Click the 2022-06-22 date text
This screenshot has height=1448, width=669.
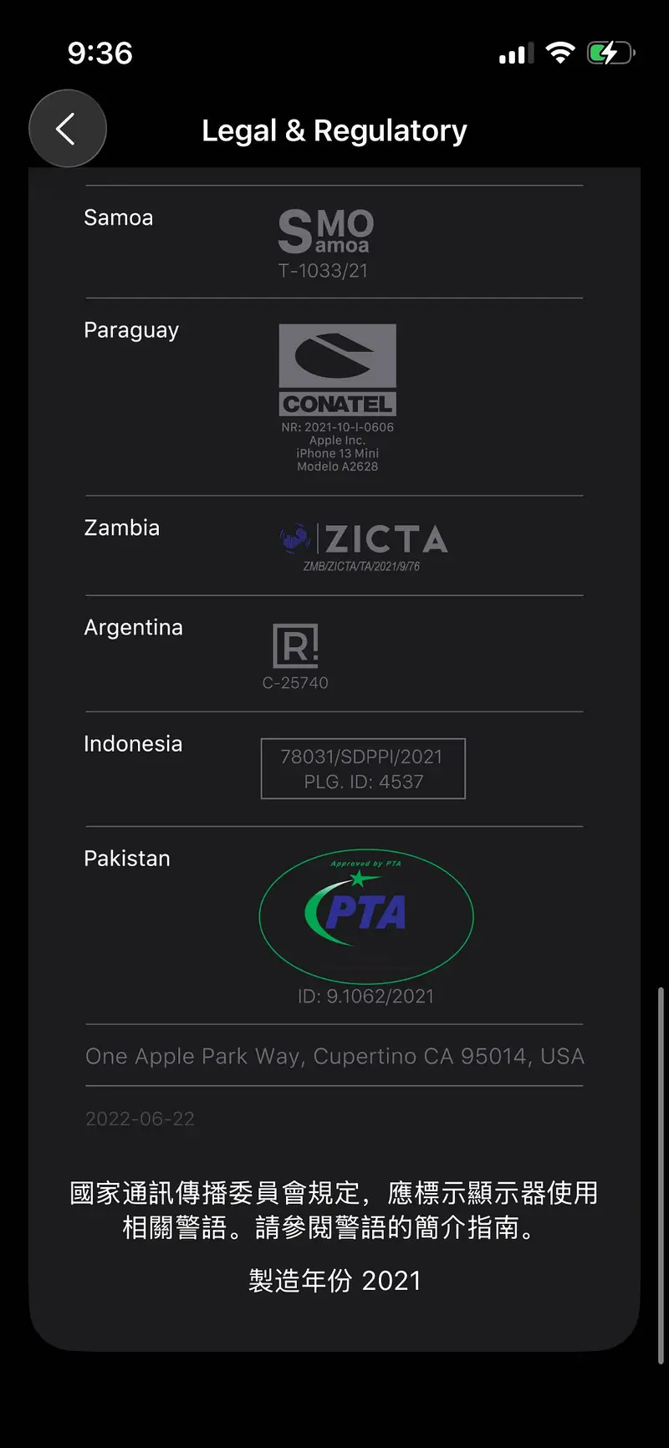click(140, 1119)
